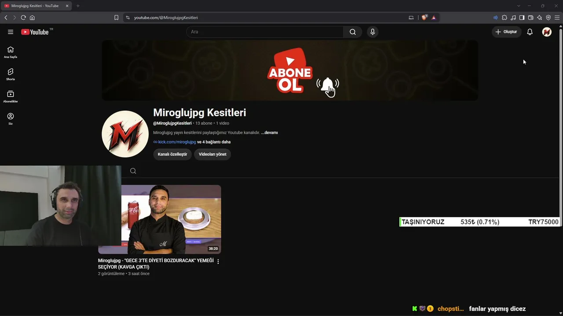Click the '2 görüntüleme' view count text
Image resolution: width=563 pixels, height=316 pixels.
(x=111, y=273)
